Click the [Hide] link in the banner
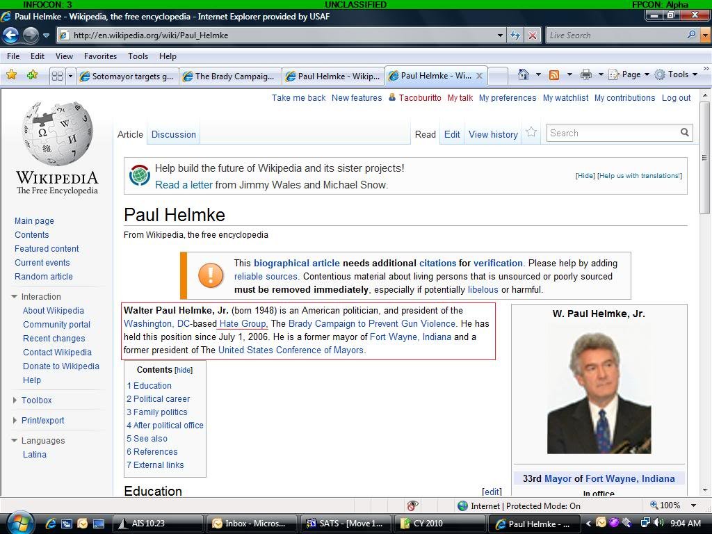This screenshot has height=534, width=712. [585, 176]
